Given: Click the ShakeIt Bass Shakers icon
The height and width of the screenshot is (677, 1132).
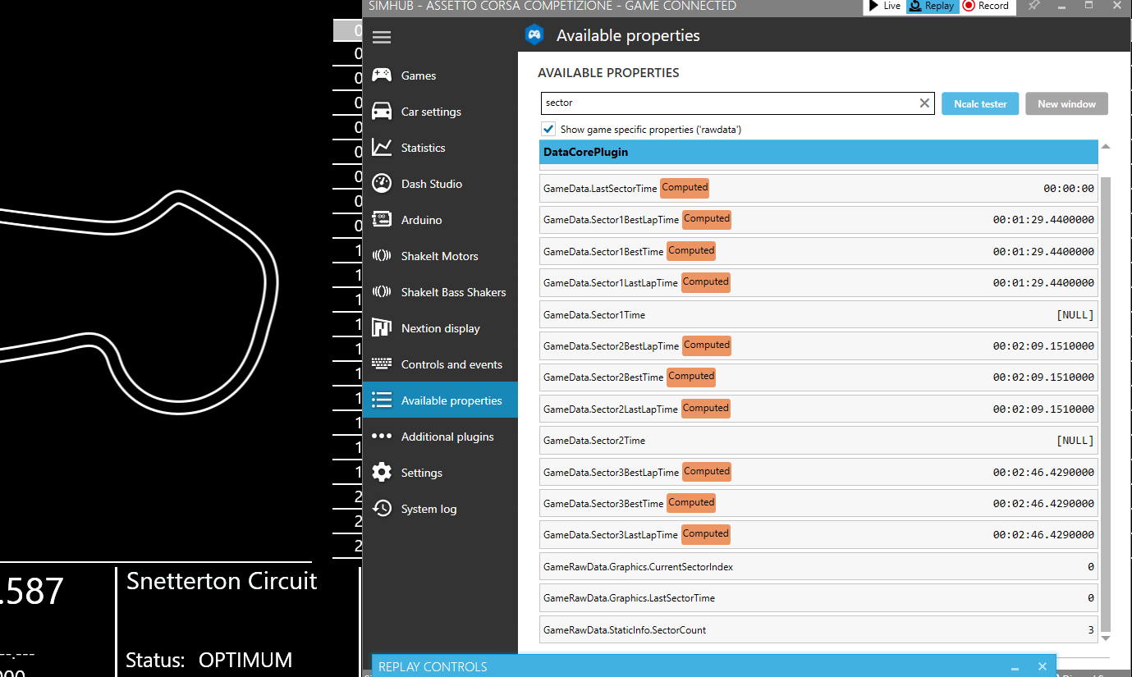Looking at the screenshot, I should coord(382,292).
